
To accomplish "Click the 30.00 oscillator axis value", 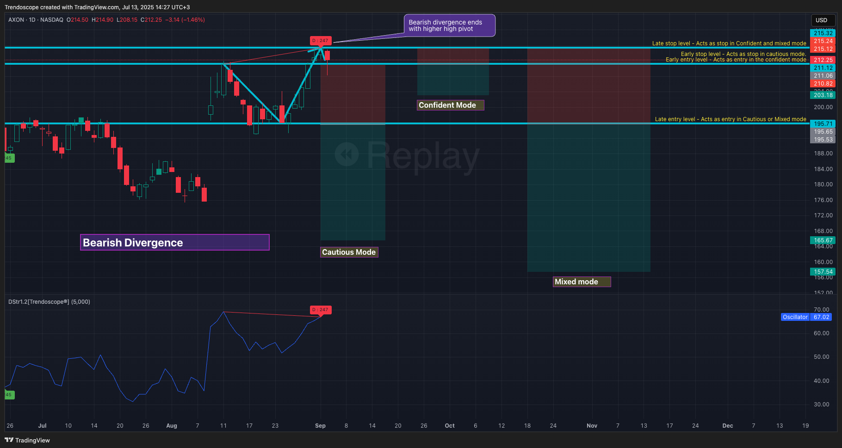I will (x=821, y=405).
